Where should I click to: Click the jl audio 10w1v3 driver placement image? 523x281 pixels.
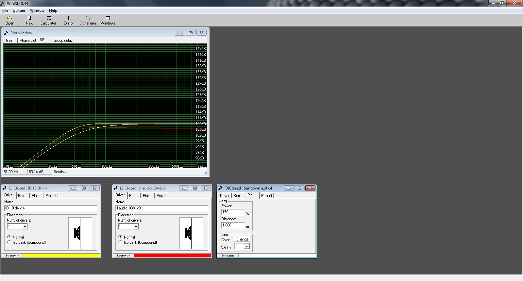pyautogui.click(x=191, y=233)
